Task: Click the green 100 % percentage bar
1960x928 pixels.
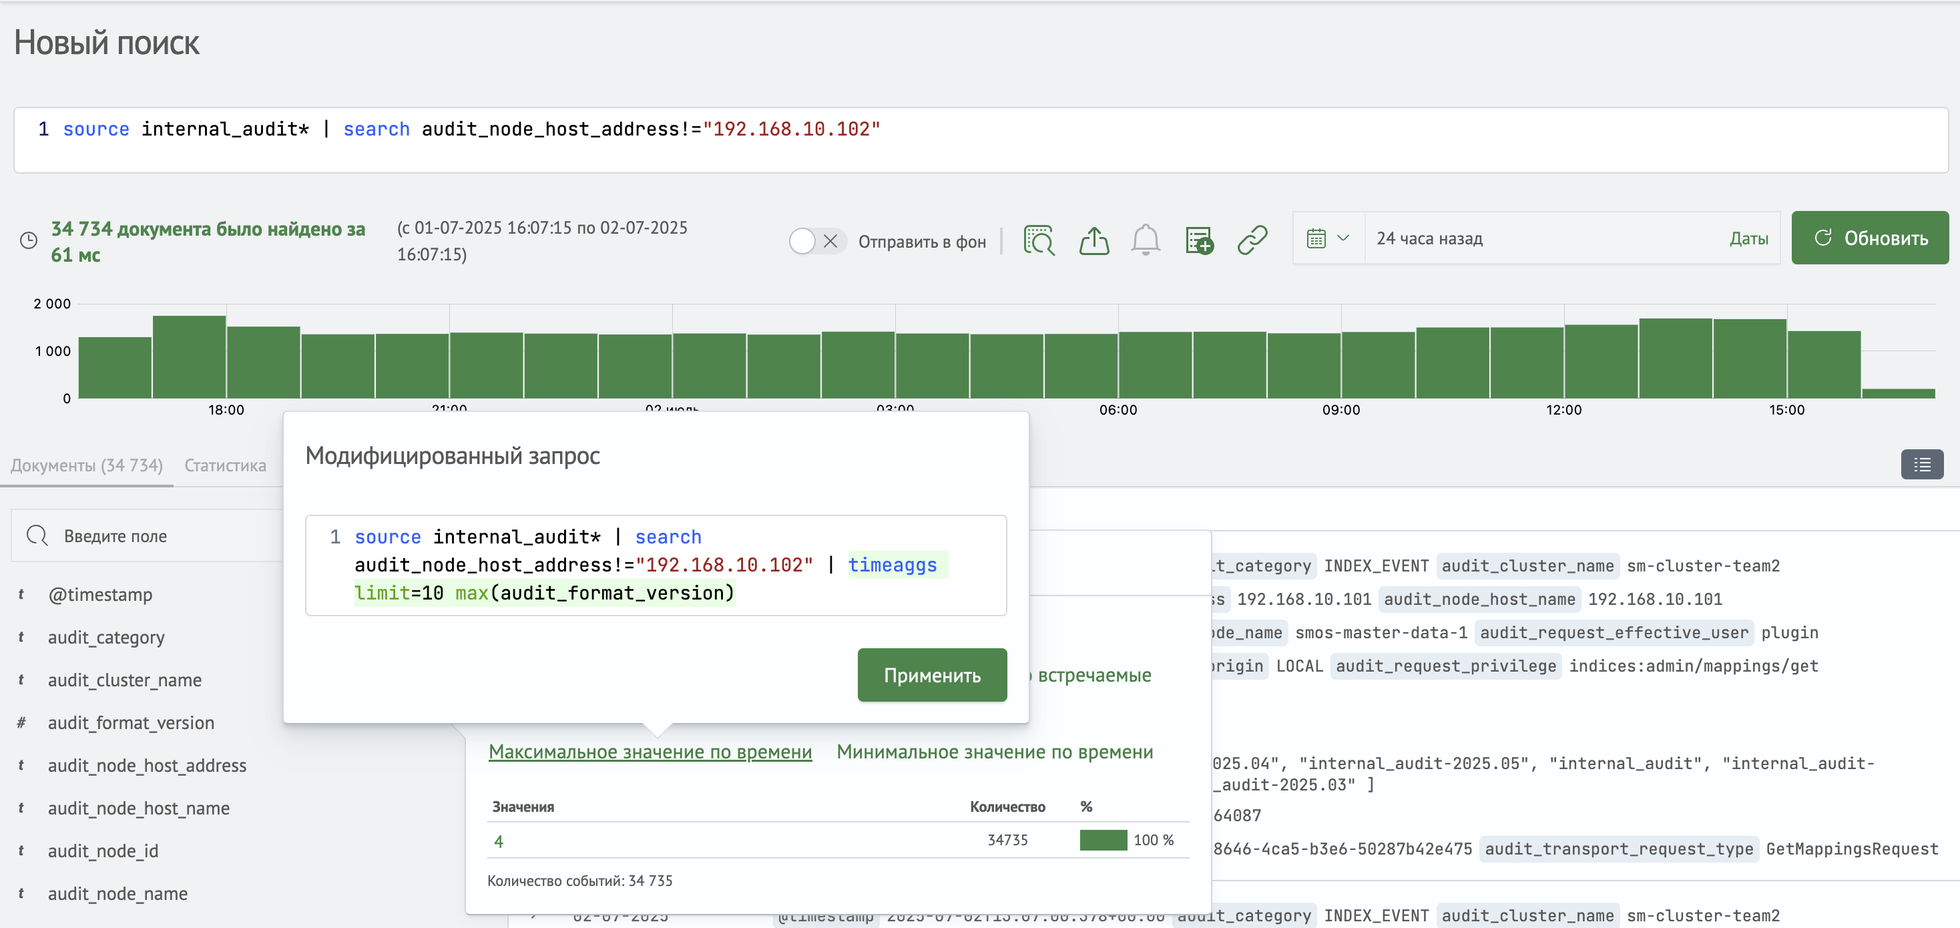Action: [x=1103, y=839]
